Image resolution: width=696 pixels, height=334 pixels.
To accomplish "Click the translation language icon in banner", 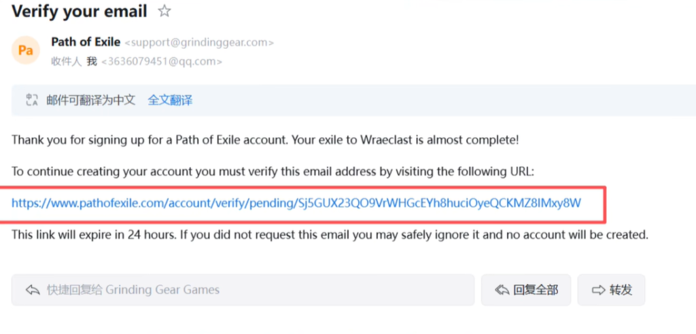I will (x=31, y=100).
